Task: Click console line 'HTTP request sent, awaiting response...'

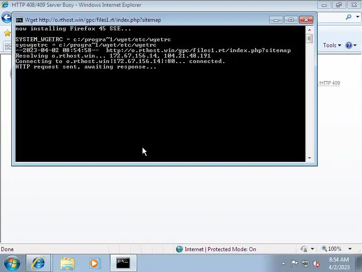Action: (86, 67)
